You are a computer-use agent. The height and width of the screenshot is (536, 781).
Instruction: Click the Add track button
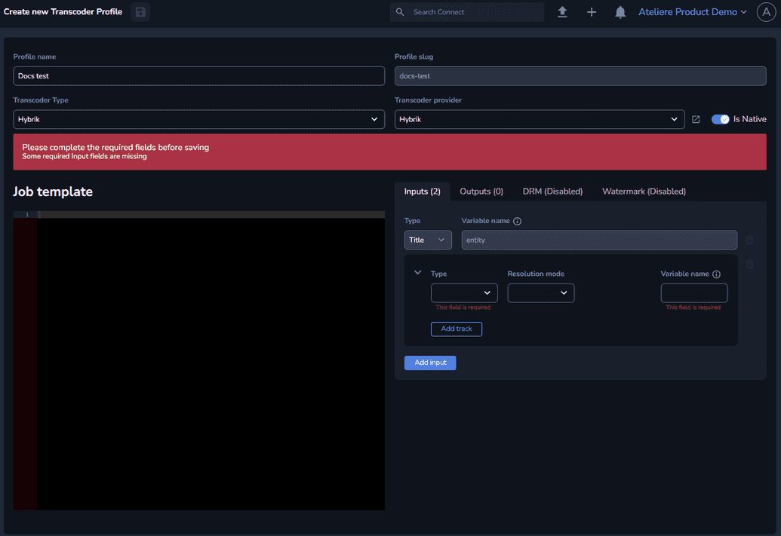(457, 329)
